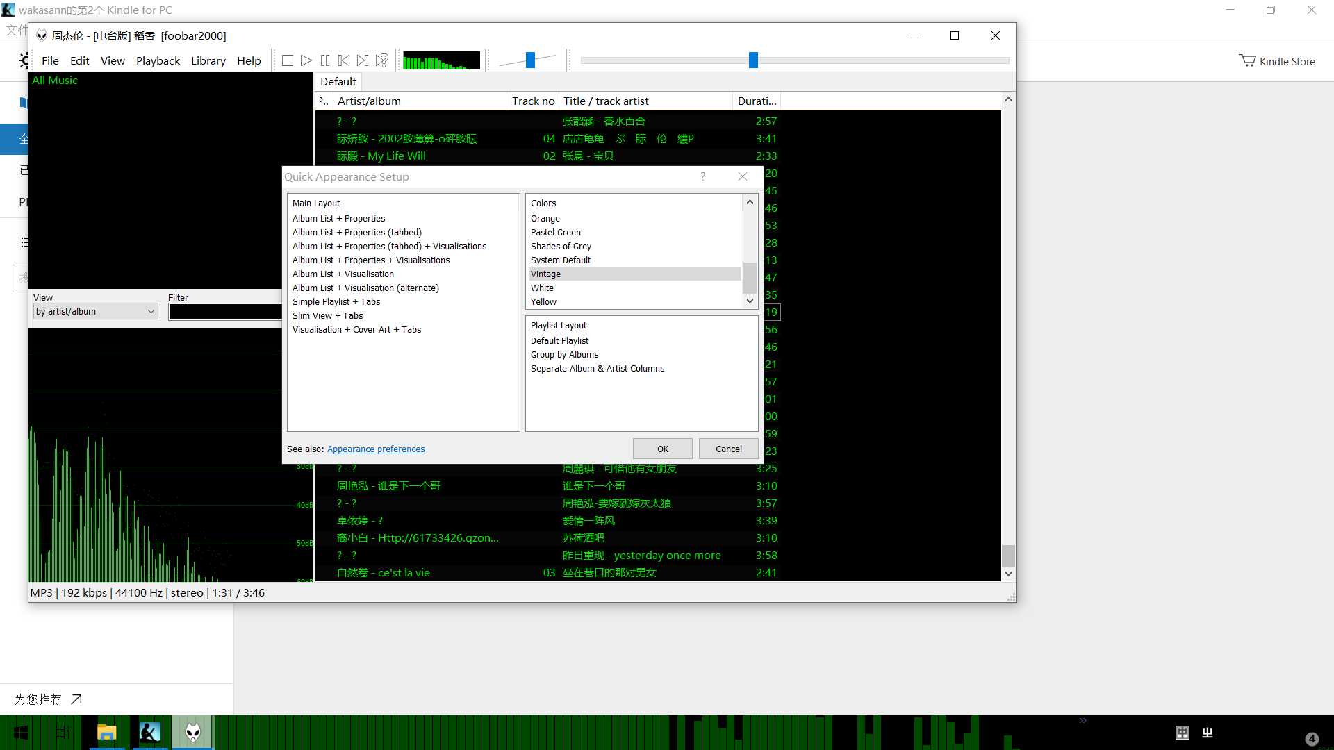Click the seek bar position handle

point(753,60)
